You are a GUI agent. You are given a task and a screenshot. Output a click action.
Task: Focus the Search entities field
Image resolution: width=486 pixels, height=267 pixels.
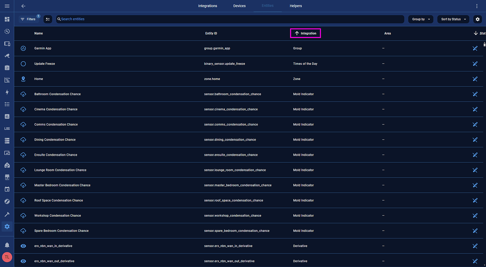click(x=230, y=19)
